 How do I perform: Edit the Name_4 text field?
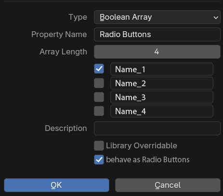[162, 111]
